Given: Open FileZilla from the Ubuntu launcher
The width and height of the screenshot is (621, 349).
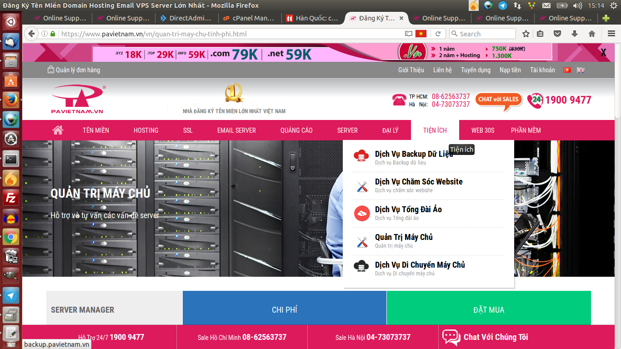Looking at the screenshot, I should pos(11,198).
